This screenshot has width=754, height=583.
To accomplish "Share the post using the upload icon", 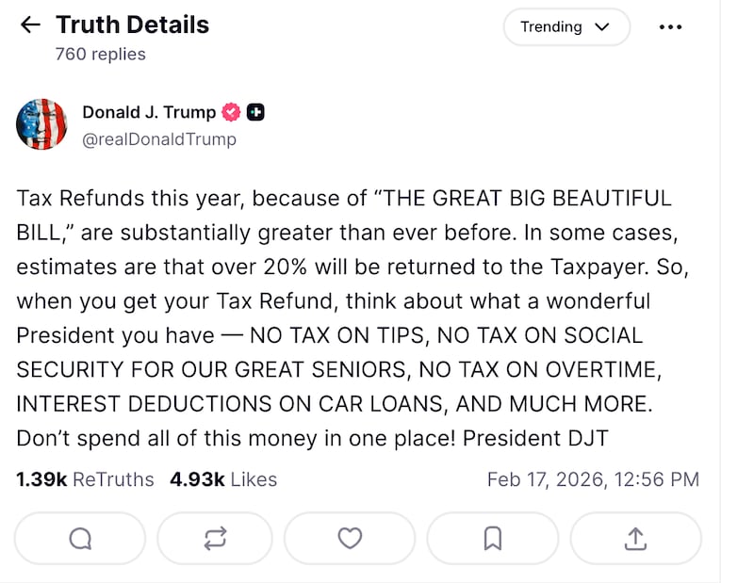I will (636, 538).
